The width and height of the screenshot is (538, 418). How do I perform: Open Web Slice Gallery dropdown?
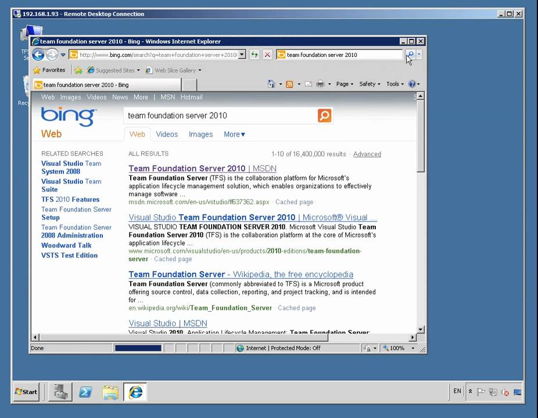[173, 70]
